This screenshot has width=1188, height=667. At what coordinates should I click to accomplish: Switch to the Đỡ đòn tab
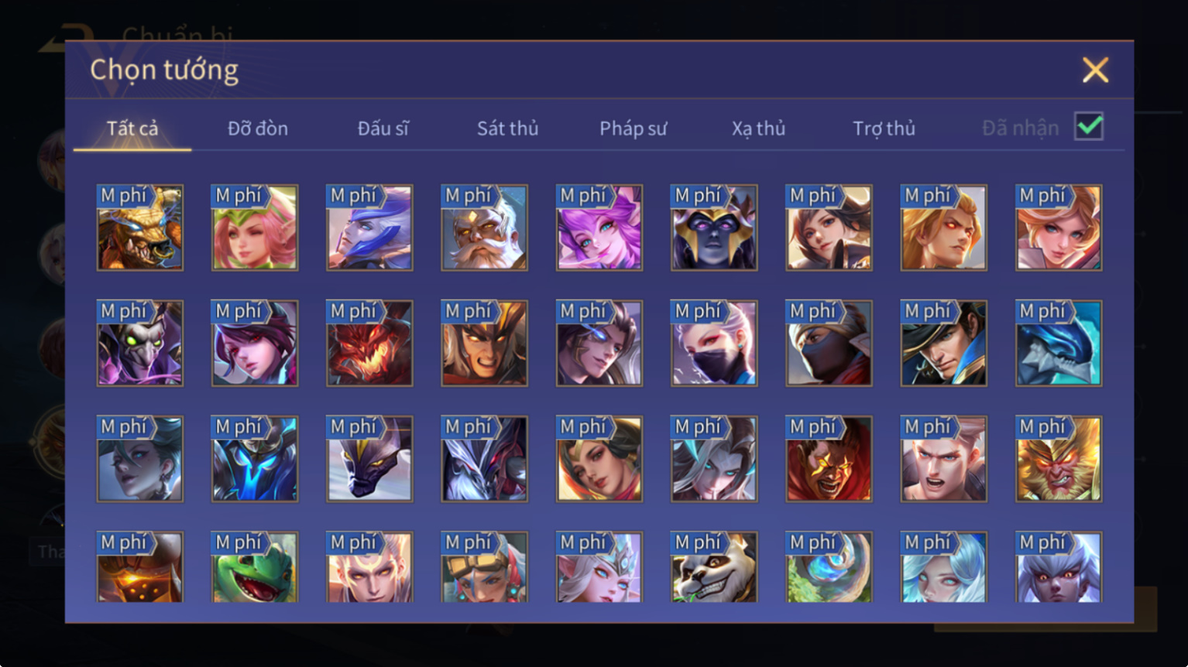coord(258,128)
